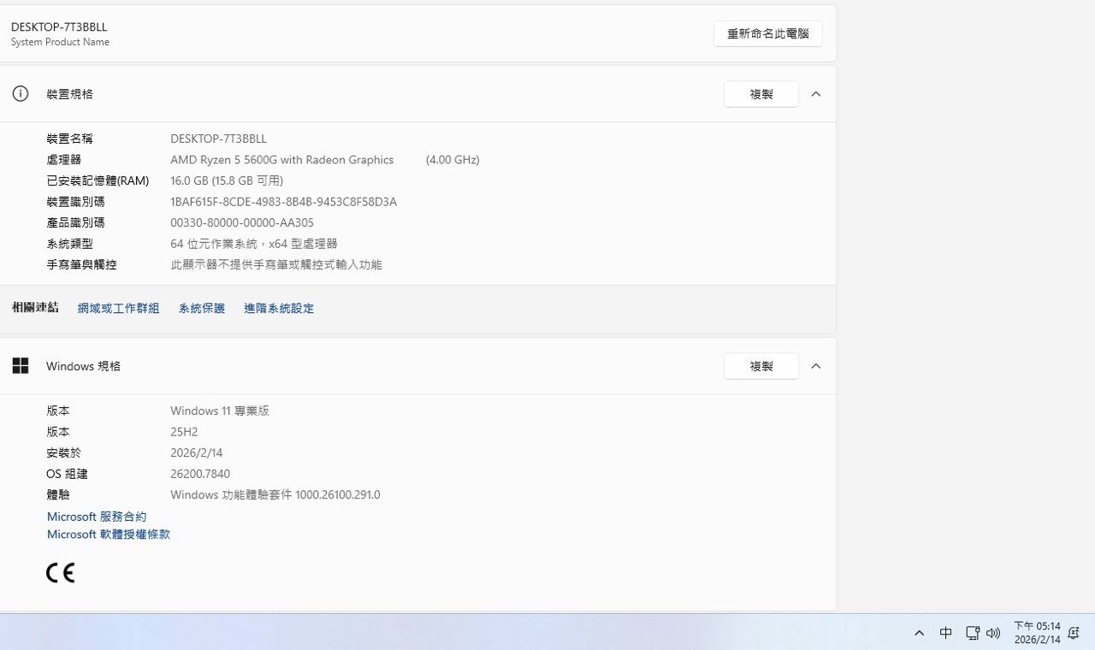Click the 裝置識別碼 value text
The width and height of the screenshot is (1095, 650).
click(x=283, y=202)
